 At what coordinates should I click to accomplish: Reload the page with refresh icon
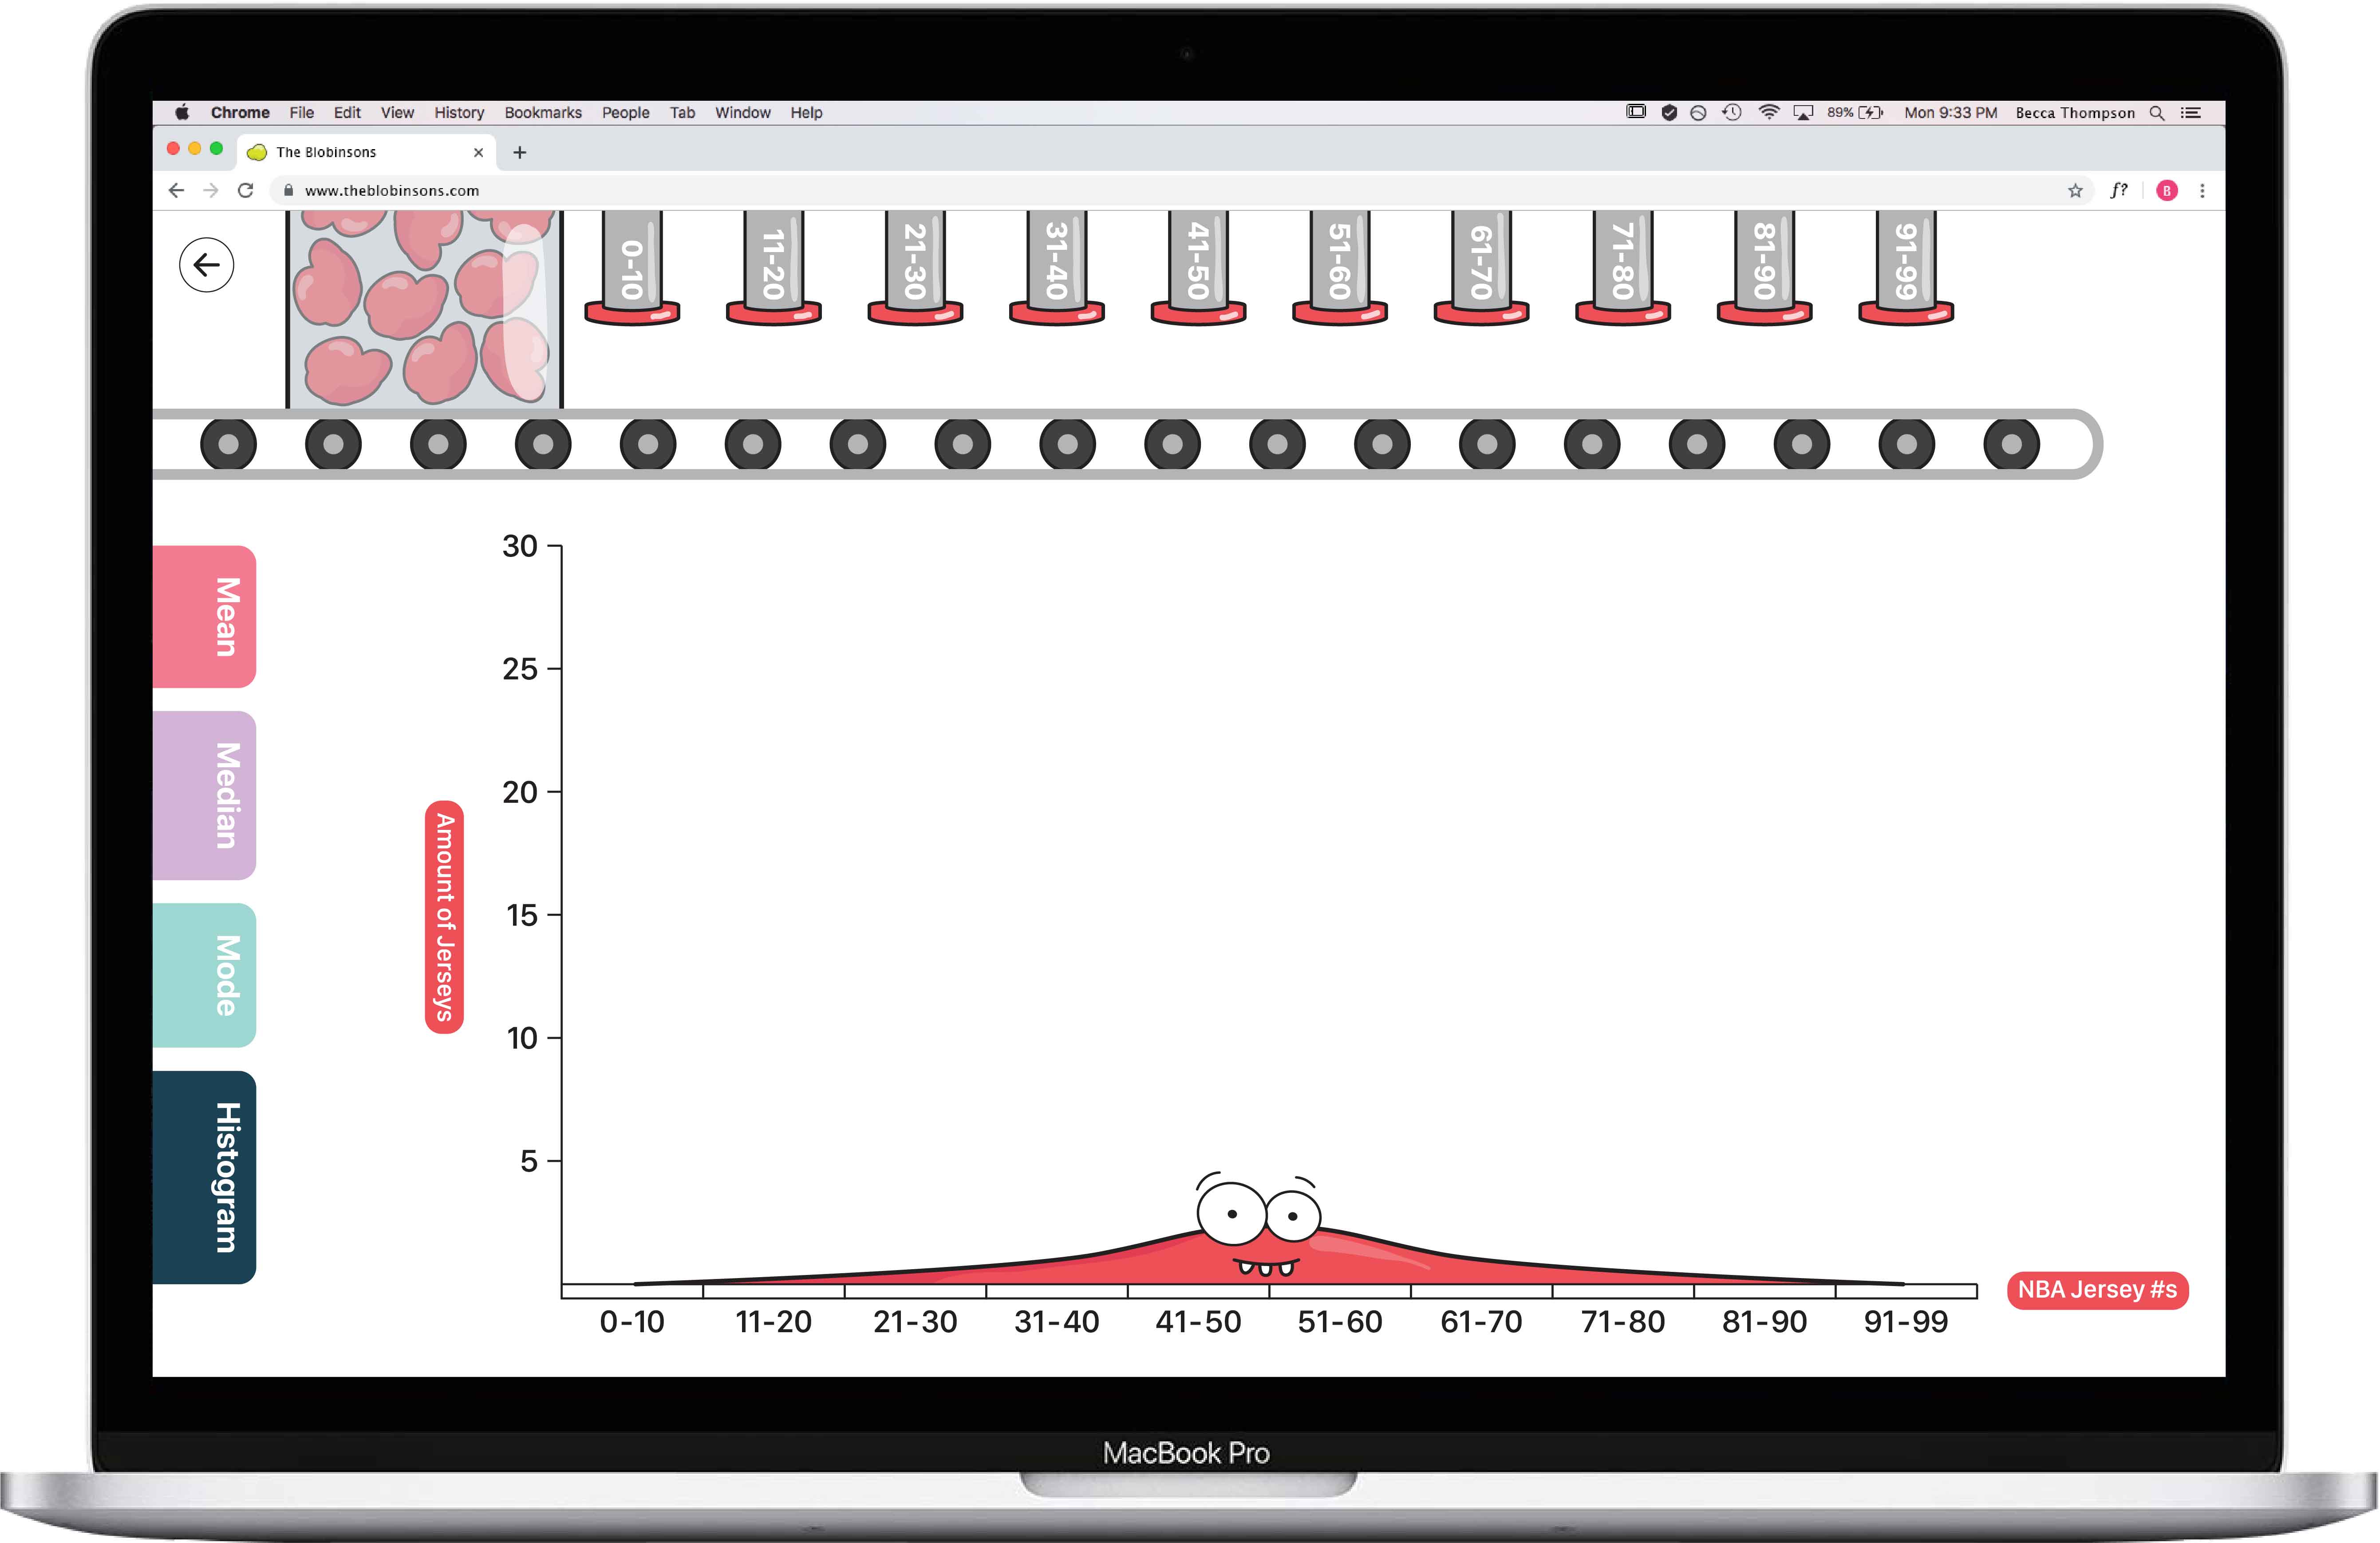(x=245, y=190)
